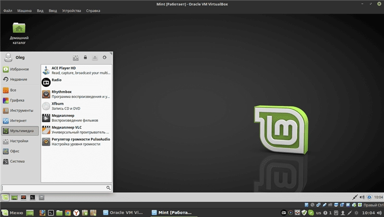
Task: Click the host clock showing 10:04
Action: click(x=369, y=213)
